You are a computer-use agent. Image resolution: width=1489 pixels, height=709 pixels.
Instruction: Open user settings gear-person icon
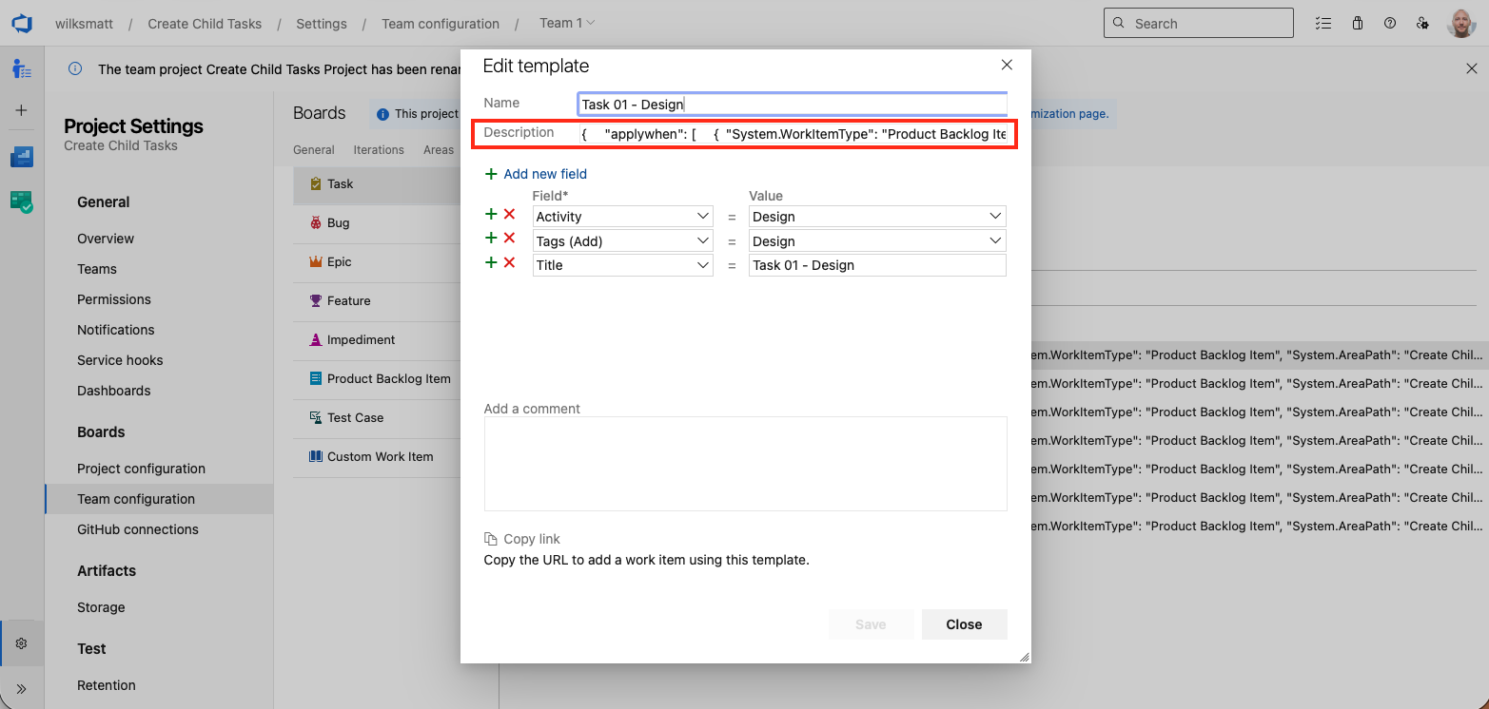point(1423,23)
